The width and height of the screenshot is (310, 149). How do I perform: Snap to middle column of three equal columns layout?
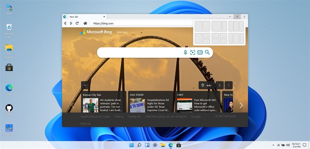pos(236,26)
